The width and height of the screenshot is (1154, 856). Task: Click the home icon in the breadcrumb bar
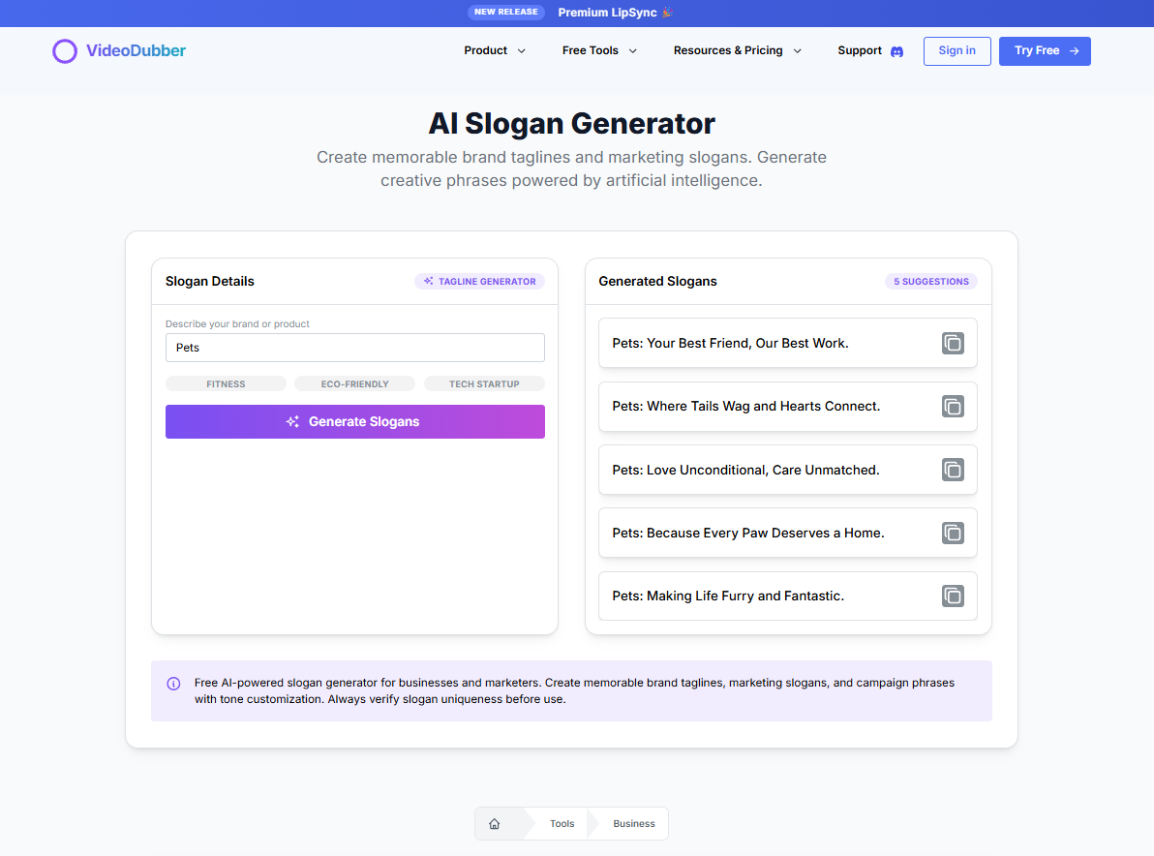tap(495, 823)
